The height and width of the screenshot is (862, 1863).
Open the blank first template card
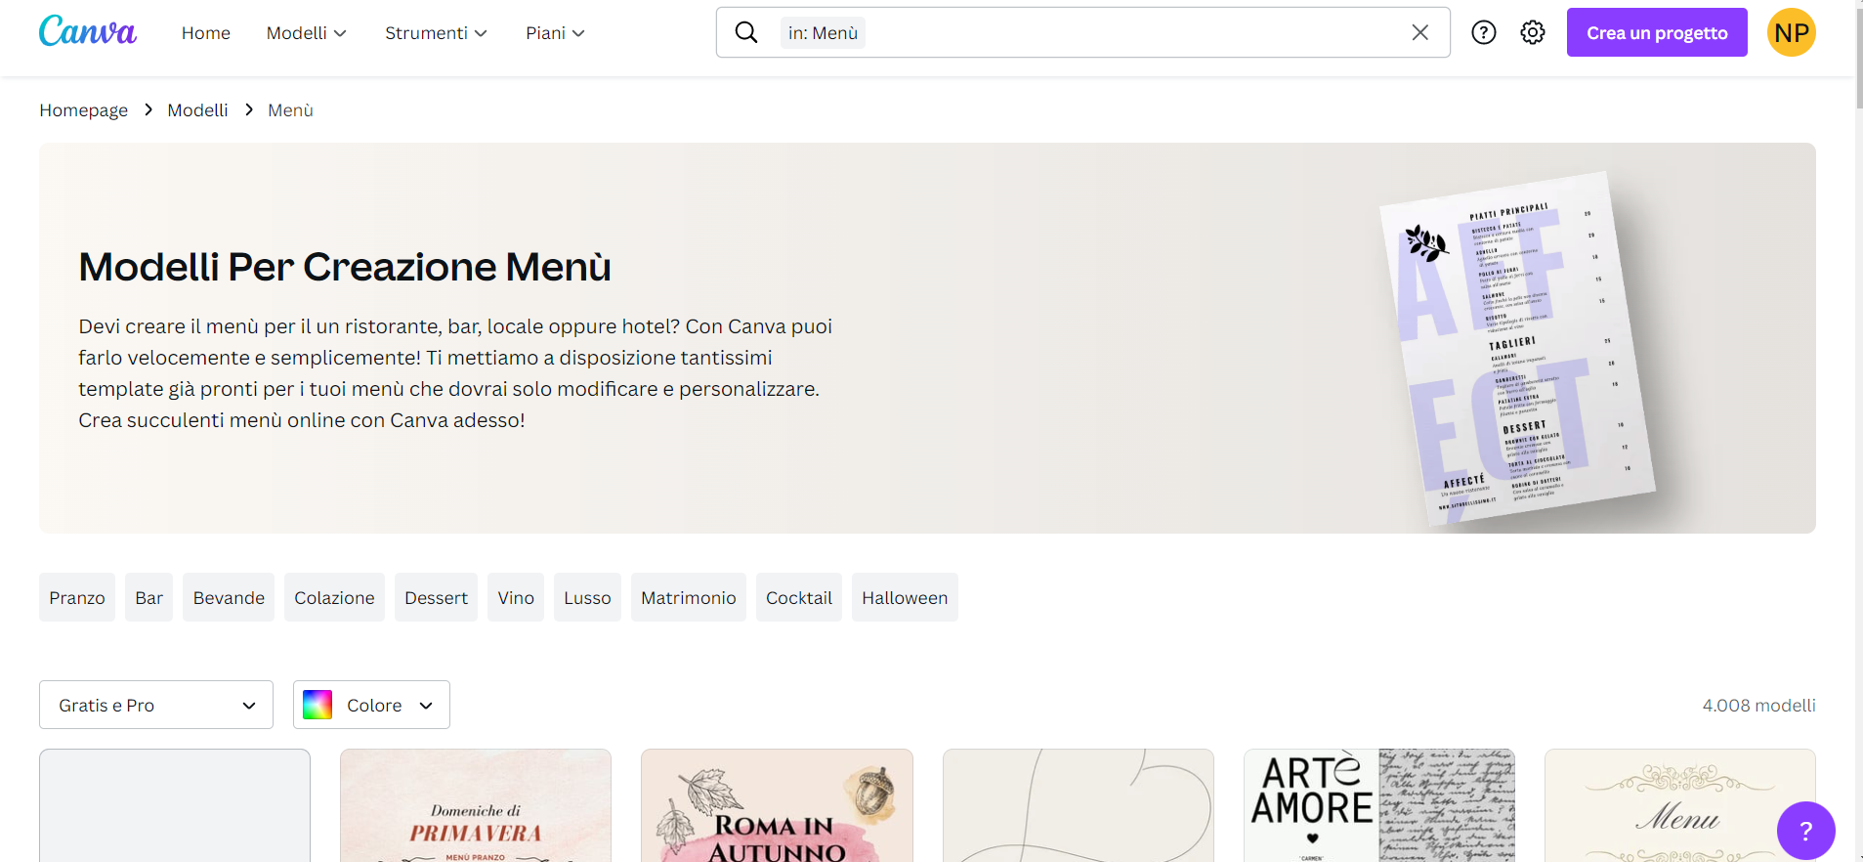[175, 806]
